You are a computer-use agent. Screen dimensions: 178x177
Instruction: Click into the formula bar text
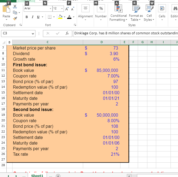point(126,33)
